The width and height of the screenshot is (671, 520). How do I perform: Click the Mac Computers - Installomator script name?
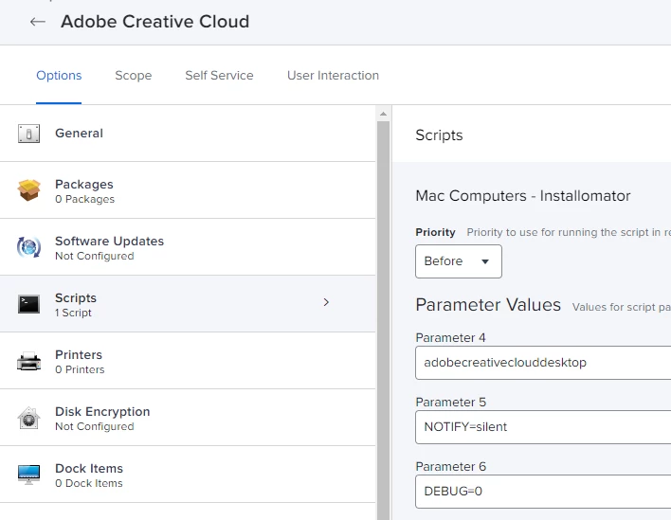[x=523, y=196]
